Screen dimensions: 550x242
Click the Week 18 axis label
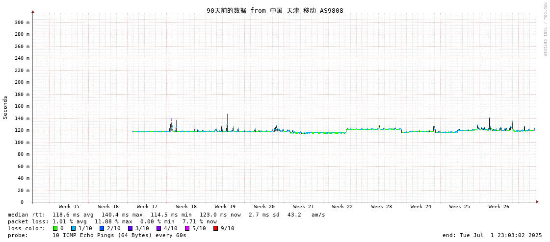point(186,207)
